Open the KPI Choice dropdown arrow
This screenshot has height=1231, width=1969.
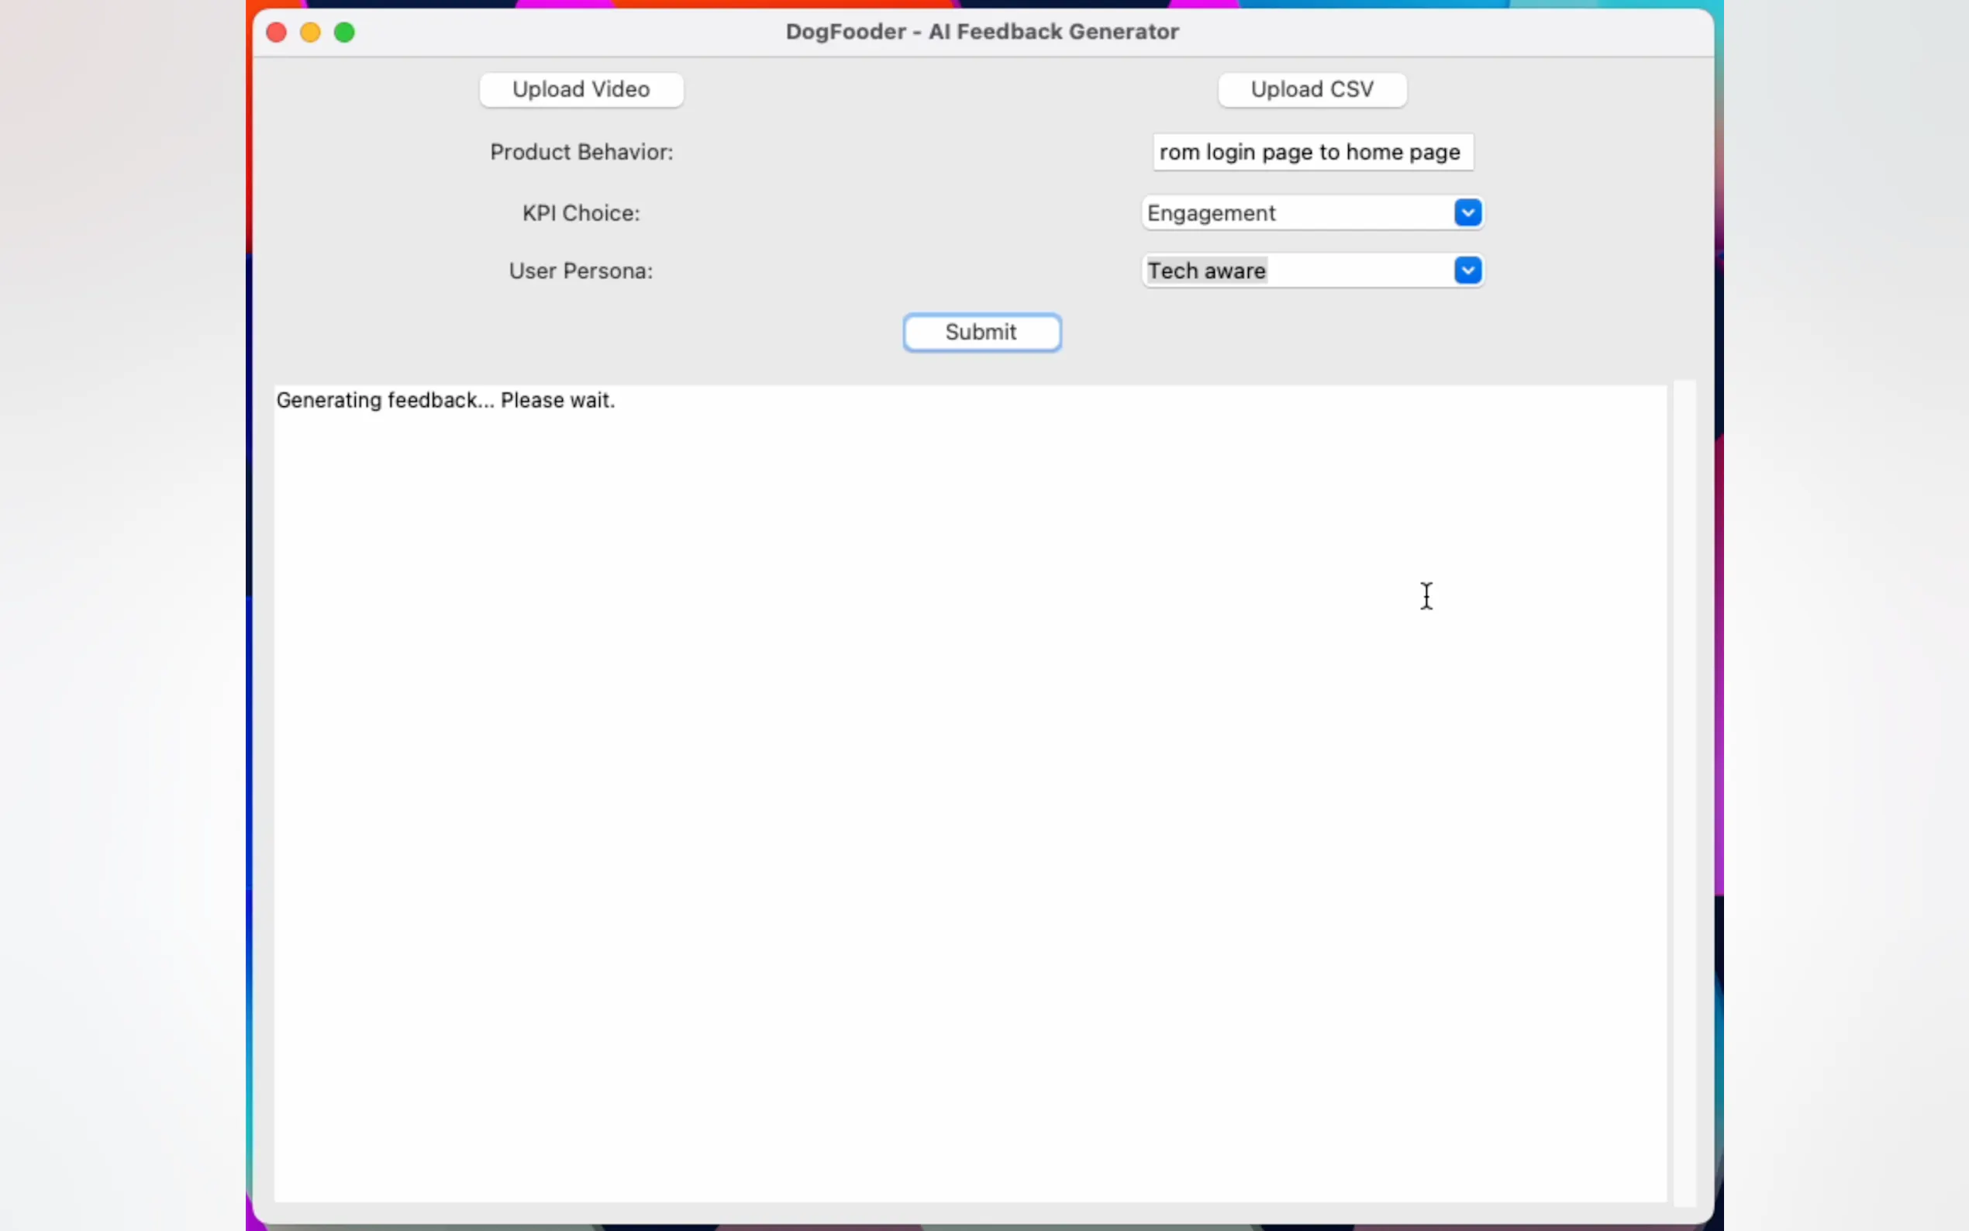click(1467, 213)
